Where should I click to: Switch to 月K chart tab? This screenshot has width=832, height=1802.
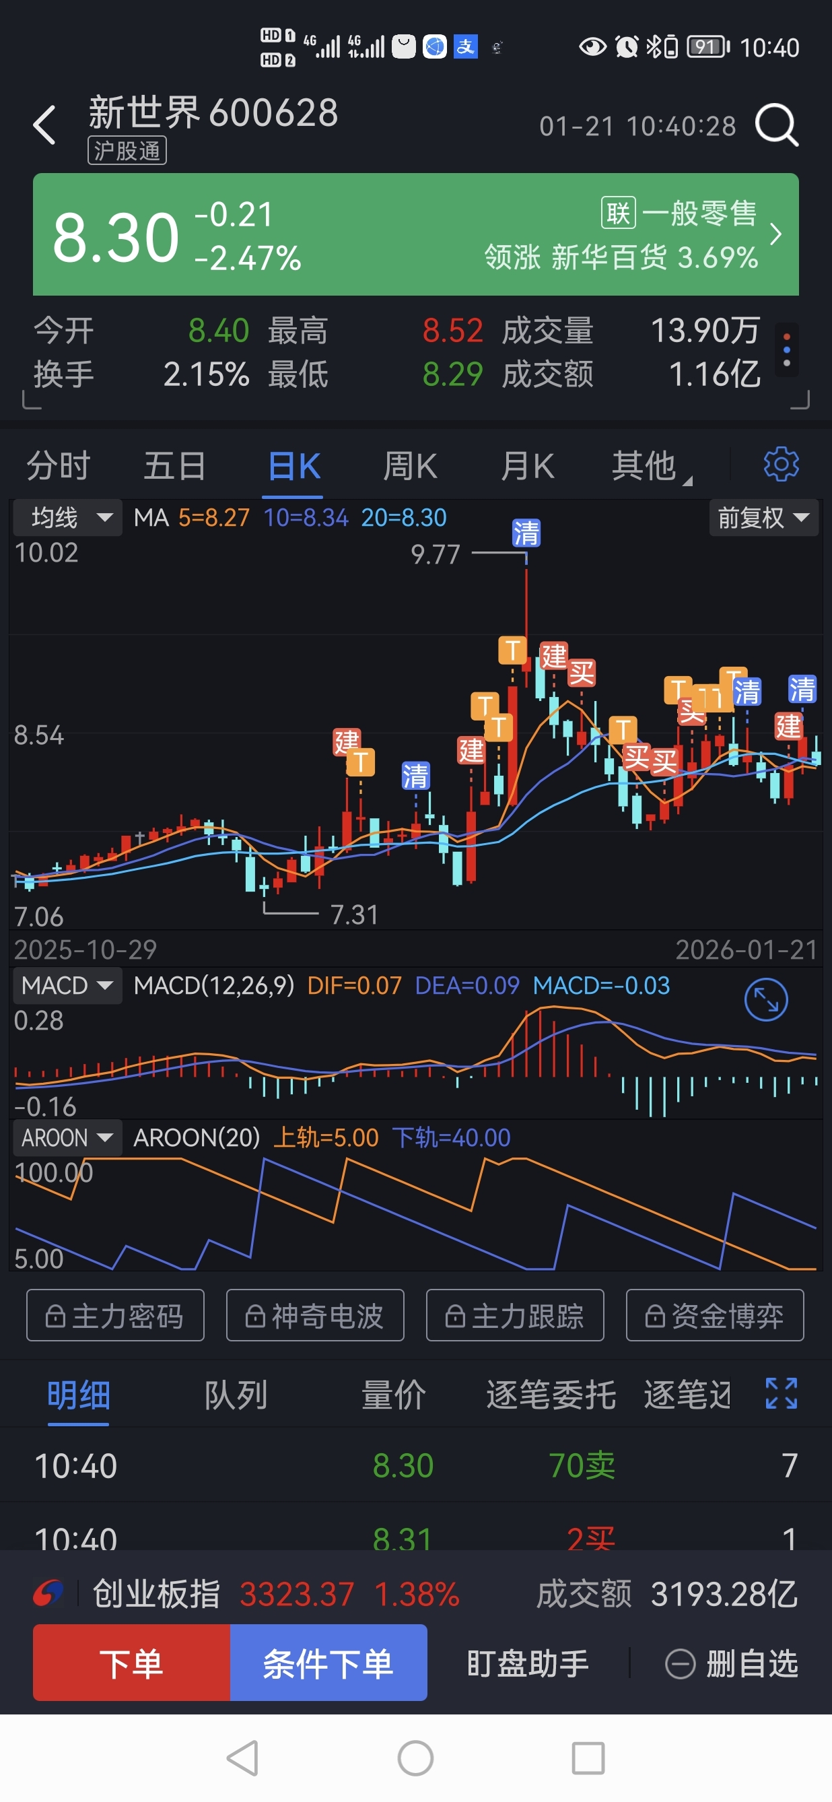coord(528,466)
